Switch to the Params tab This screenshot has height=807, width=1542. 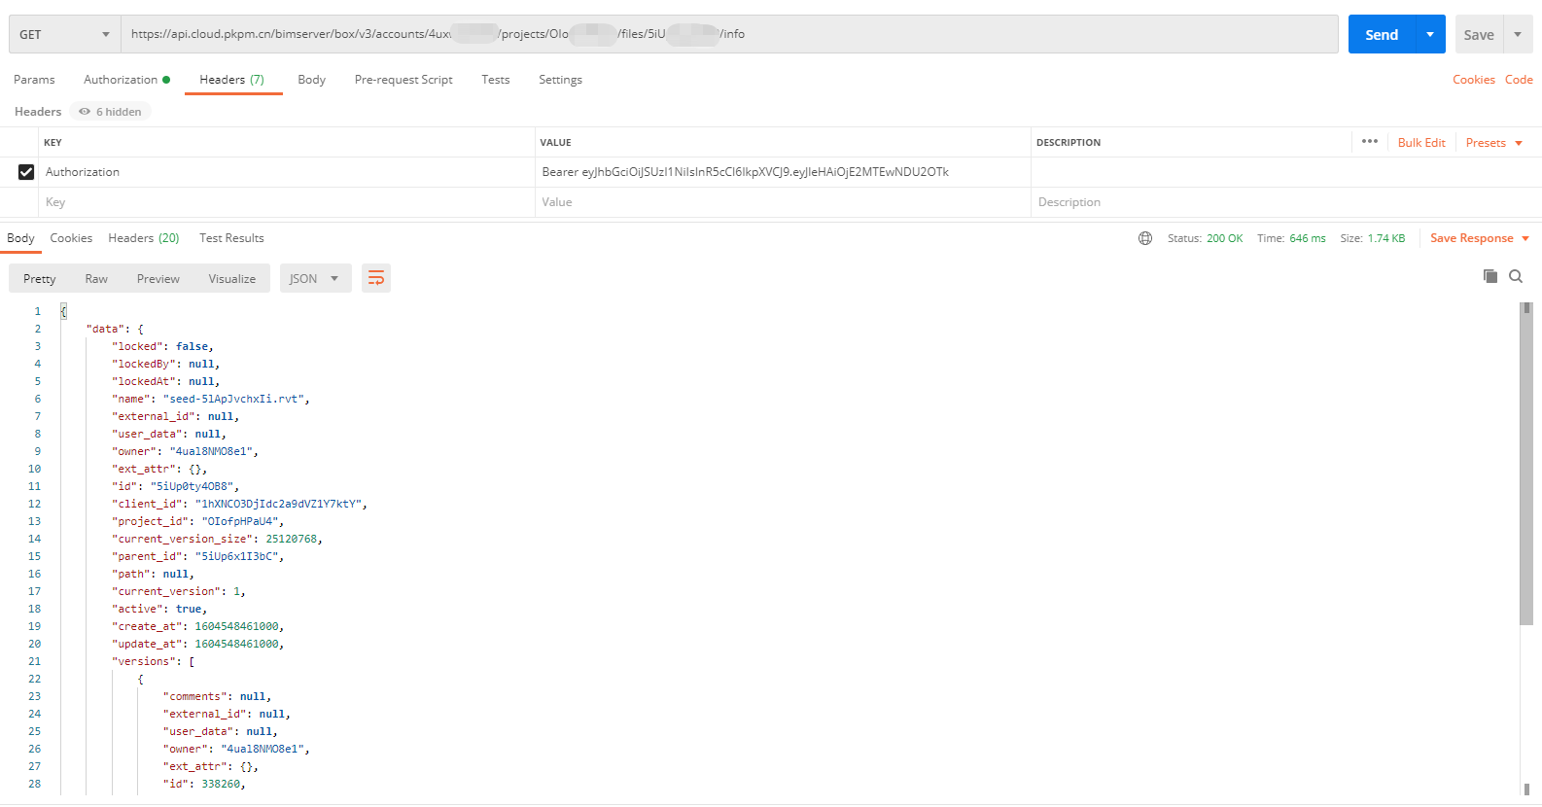(x=34, y=80)
